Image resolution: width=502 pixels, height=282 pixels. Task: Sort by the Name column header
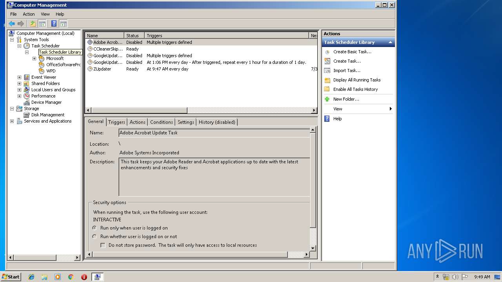105,35
